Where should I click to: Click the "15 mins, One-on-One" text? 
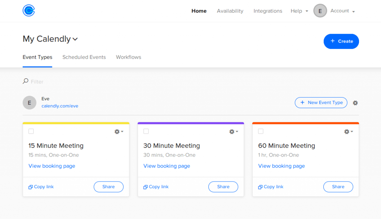tap(54, 155)
